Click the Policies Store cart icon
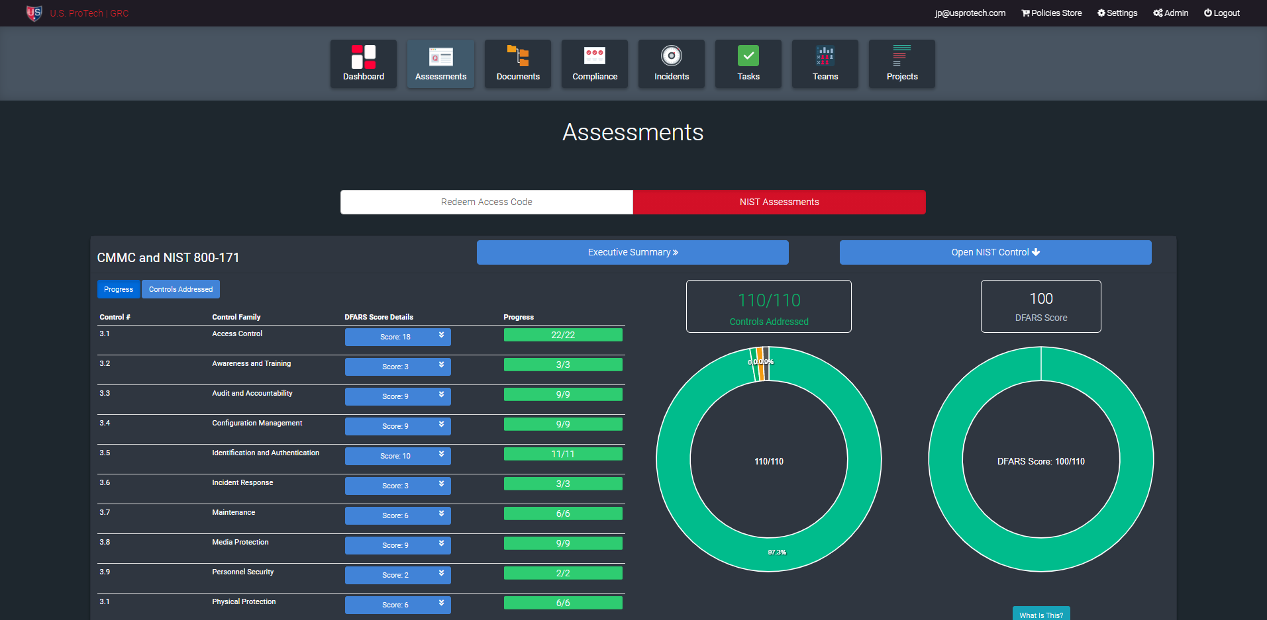This screenshot has height=620, width=1267. (x=1025, y=13)
